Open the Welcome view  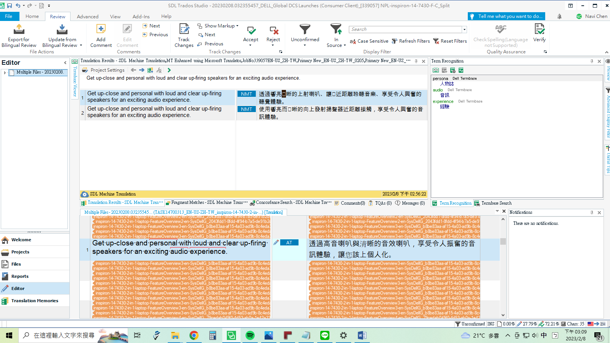[35, 240]
